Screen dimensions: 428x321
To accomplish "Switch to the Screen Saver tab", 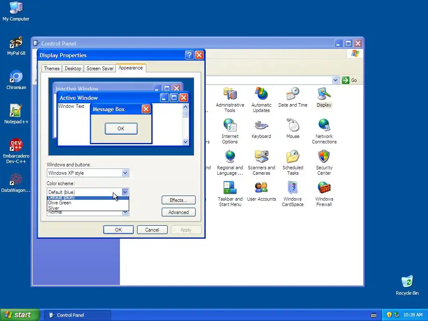I will (100, 69).
